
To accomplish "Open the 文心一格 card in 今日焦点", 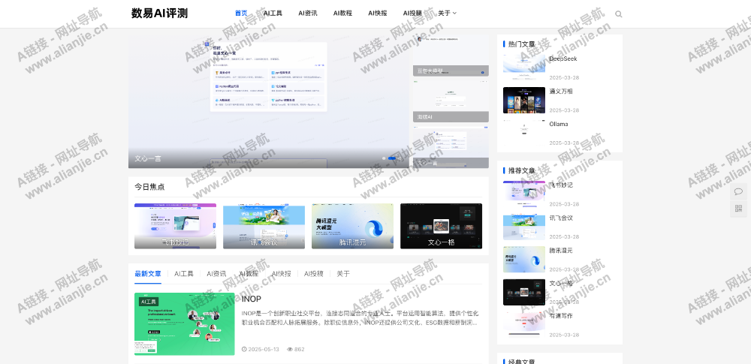I will tap(441, 226).
